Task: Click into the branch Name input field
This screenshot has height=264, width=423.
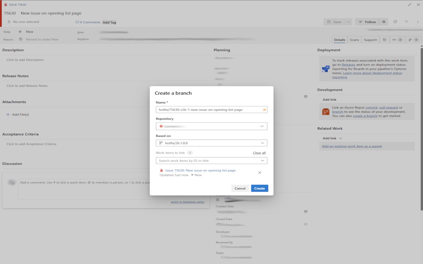Action: coord(208,110)
